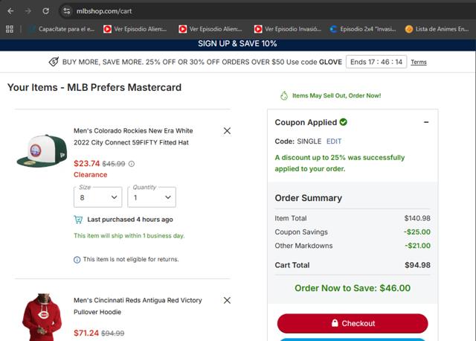Screen dimensions: 476x341
Task: Open the Terms link in promo banner
Action: tap(419, 62)
